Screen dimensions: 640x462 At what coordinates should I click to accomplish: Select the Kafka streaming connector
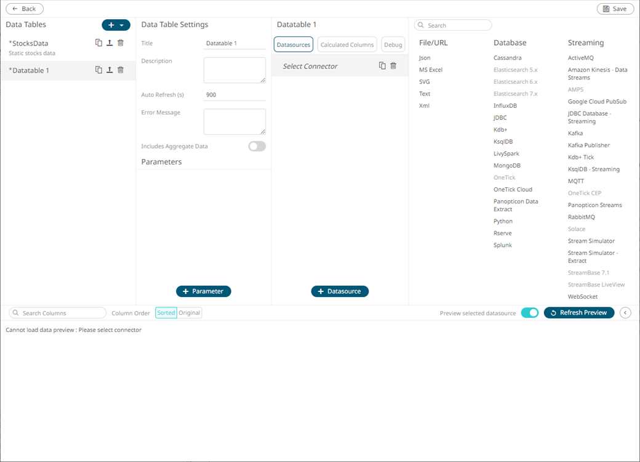[575, 133]
